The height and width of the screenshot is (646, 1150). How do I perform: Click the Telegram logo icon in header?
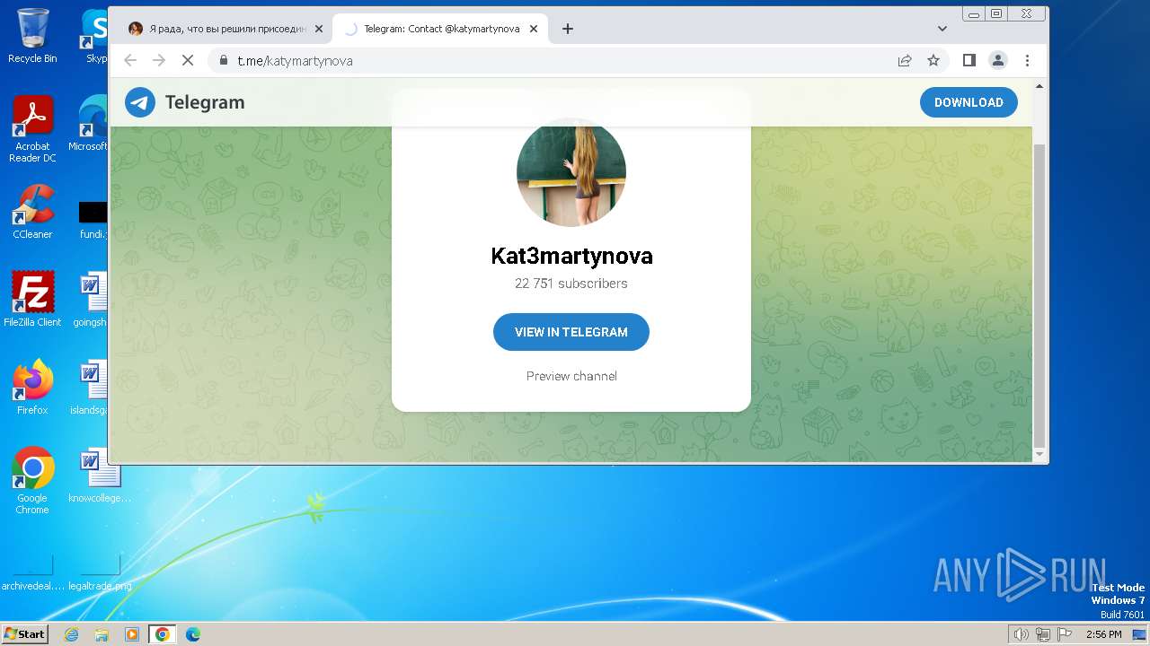[140, 102]
